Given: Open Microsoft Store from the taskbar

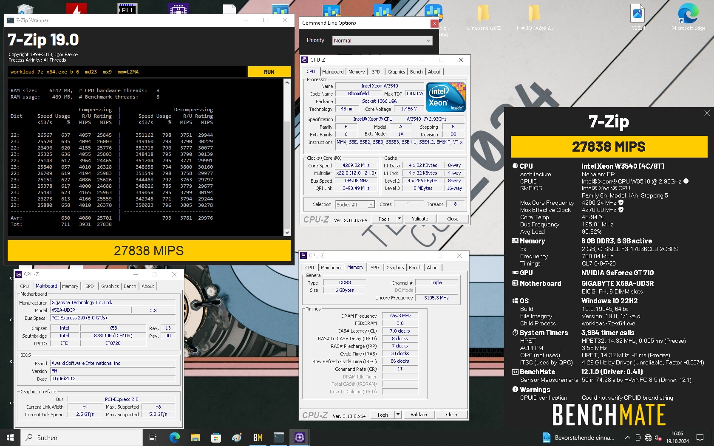Looking at the screenshot, I should pos(216,438).
